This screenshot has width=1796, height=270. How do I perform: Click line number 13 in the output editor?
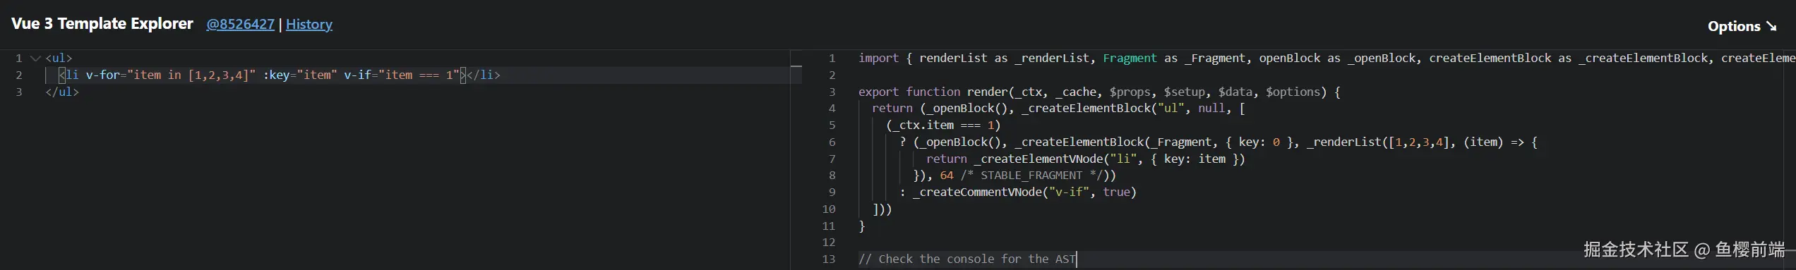[829, 259]
